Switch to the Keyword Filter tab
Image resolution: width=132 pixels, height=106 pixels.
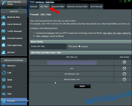click(58, 7)
